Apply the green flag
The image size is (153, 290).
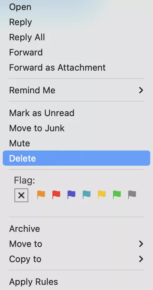tap(117, 195)
